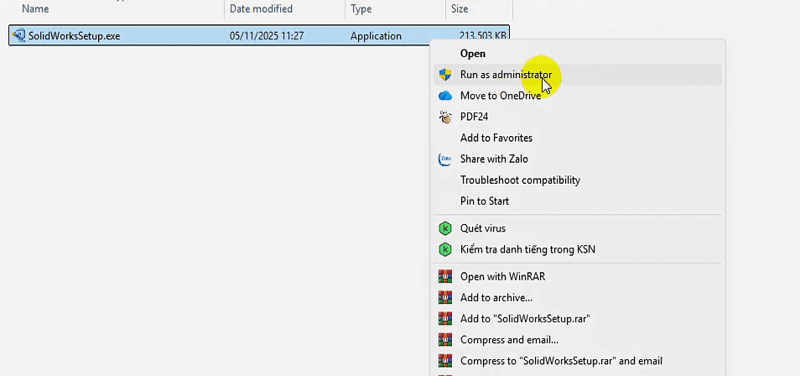Click WinRAR icon beside Add to "SolidWorksSetup.rar"

tap(445, 318)
